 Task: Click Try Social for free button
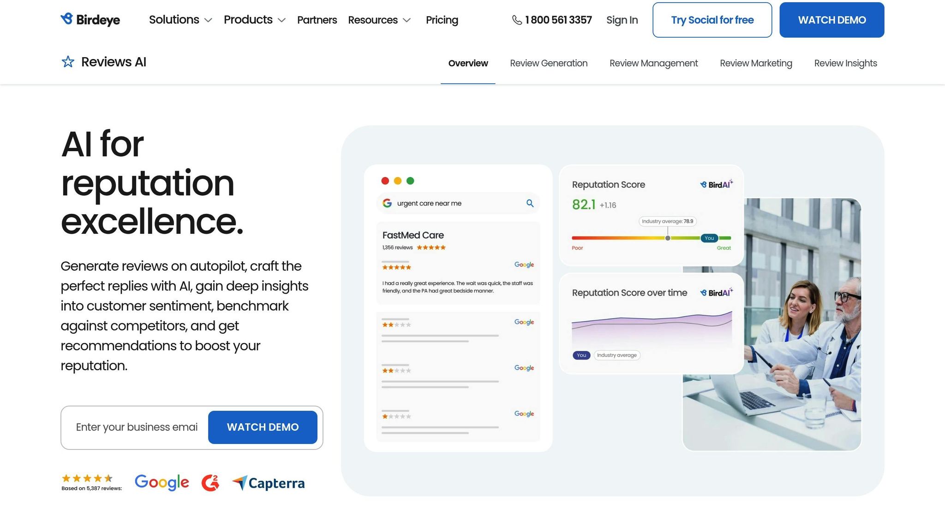[x=712, y=20]
